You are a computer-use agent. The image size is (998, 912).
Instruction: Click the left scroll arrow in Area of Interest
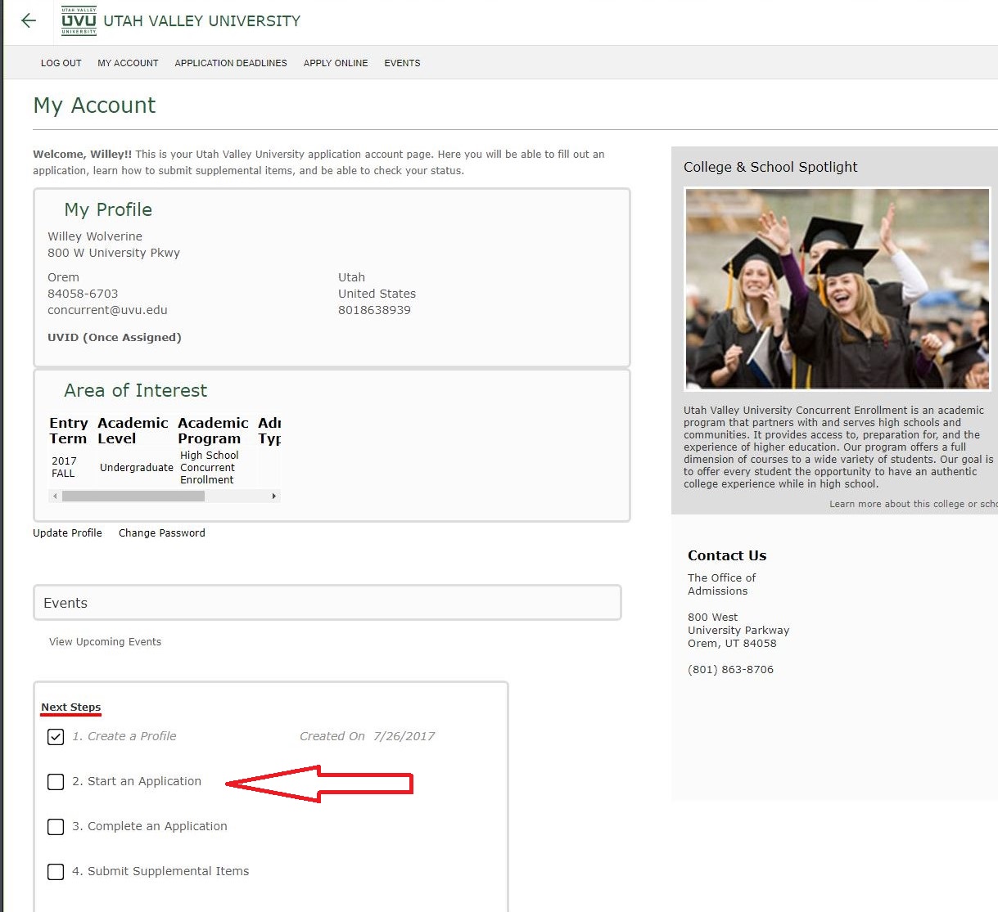click(55, 496)
